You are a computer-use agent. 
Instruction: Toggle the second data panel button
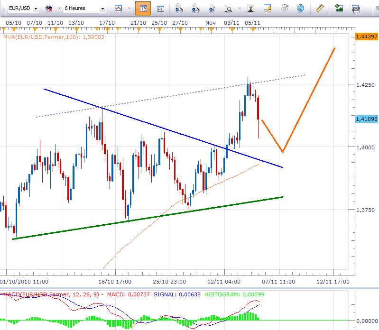[x=160, y=9]
